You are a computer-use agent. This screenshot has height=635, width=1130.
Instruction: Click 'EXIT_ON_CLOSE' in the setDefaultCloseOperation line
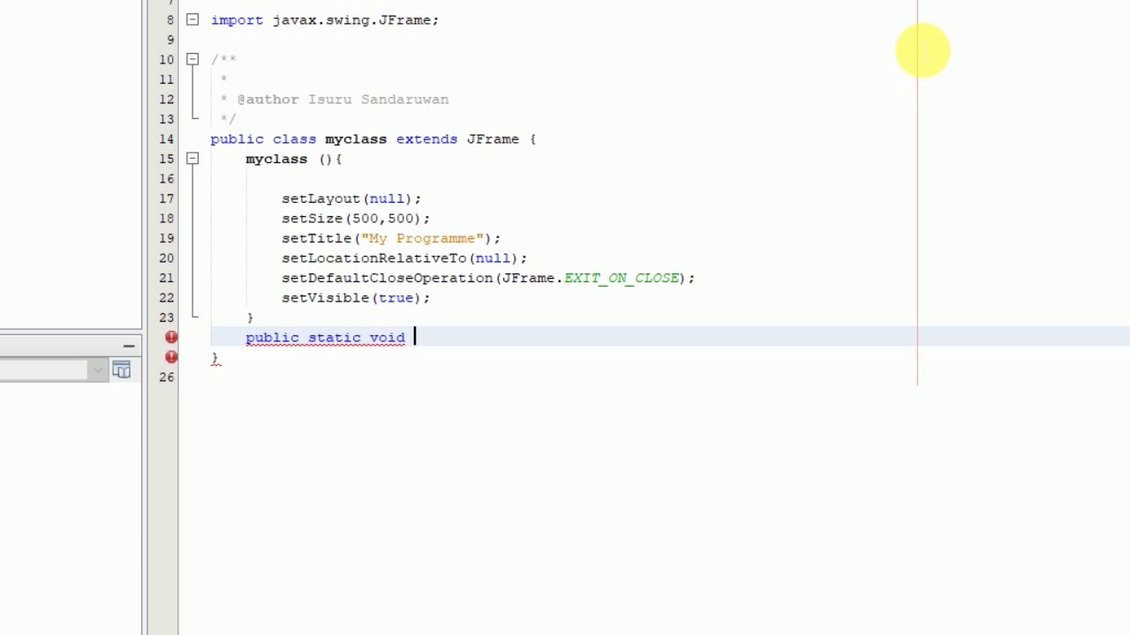(621, 278)
